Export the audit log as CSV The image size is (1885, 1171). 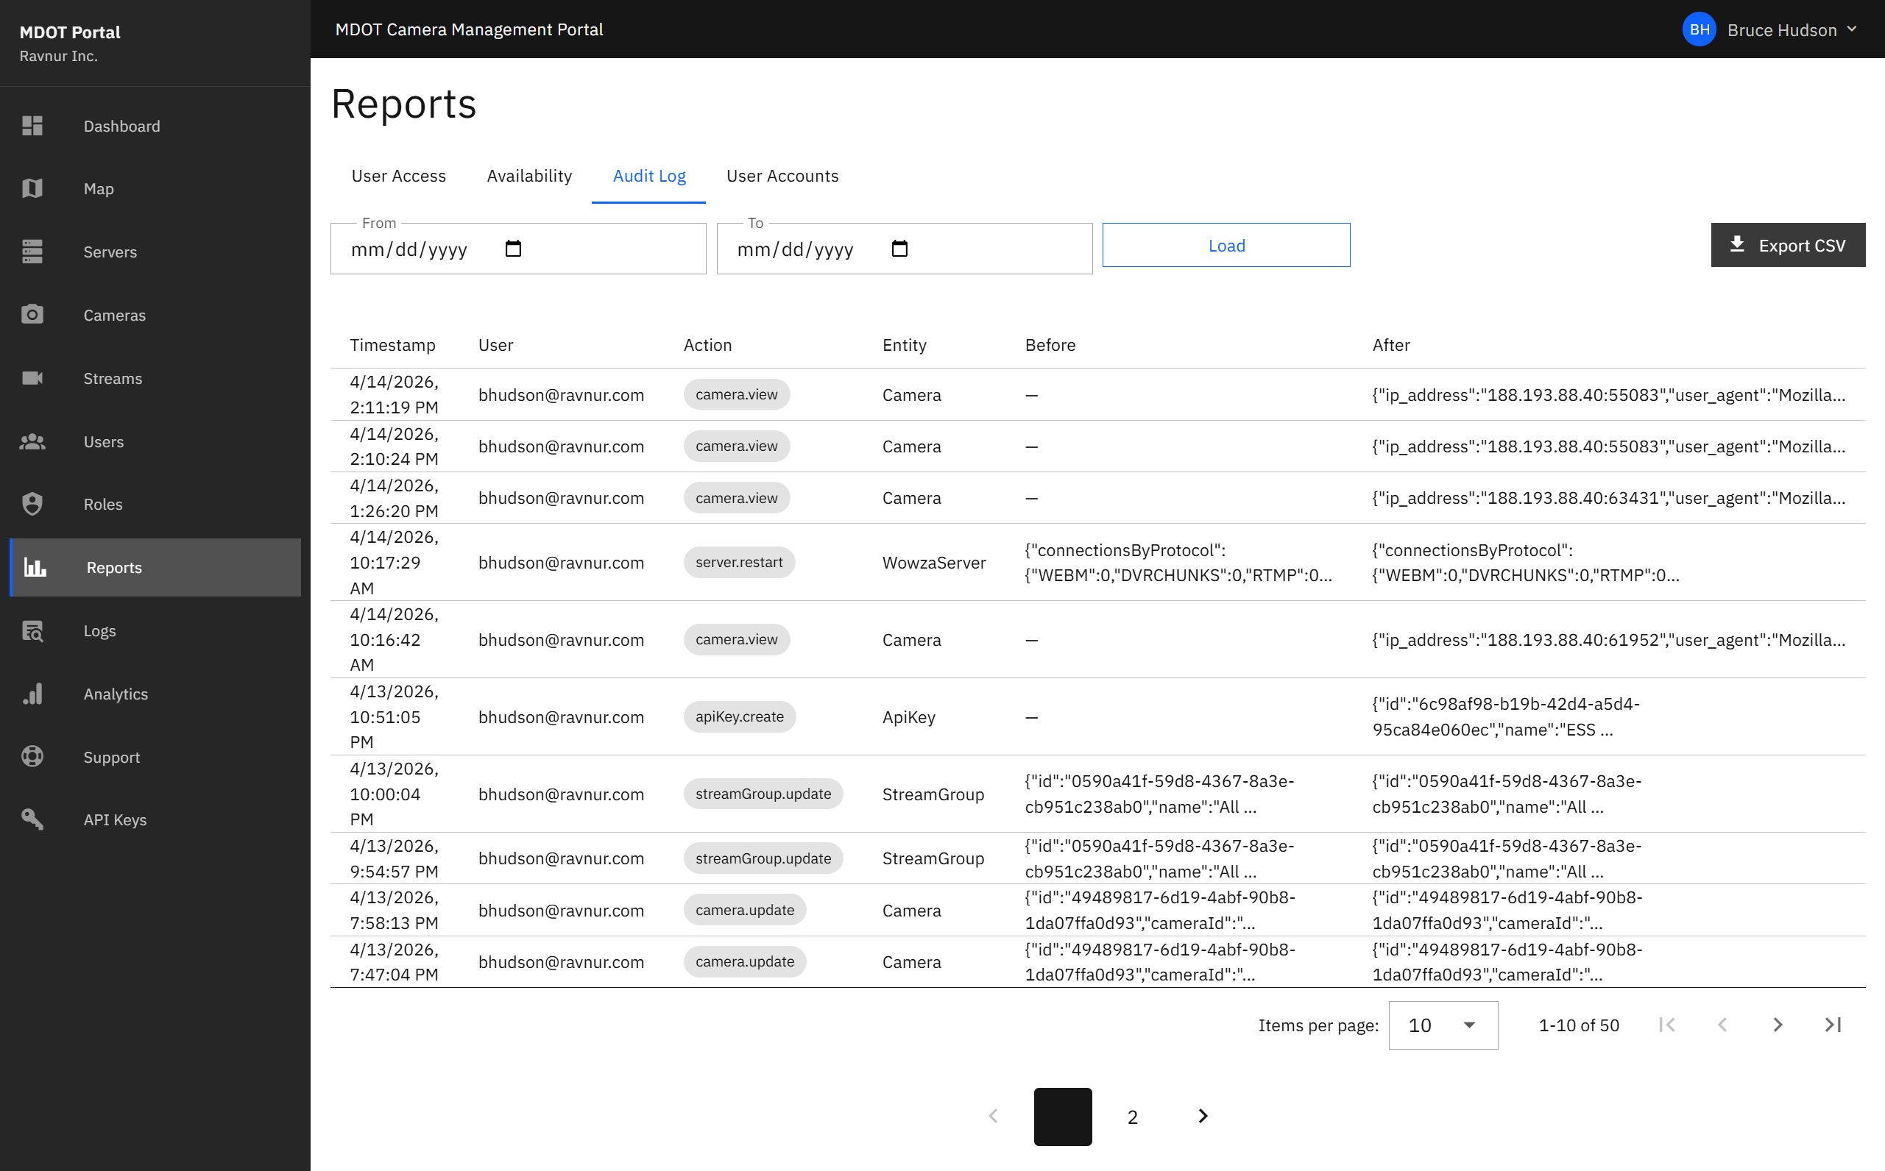click(1788, 245)
